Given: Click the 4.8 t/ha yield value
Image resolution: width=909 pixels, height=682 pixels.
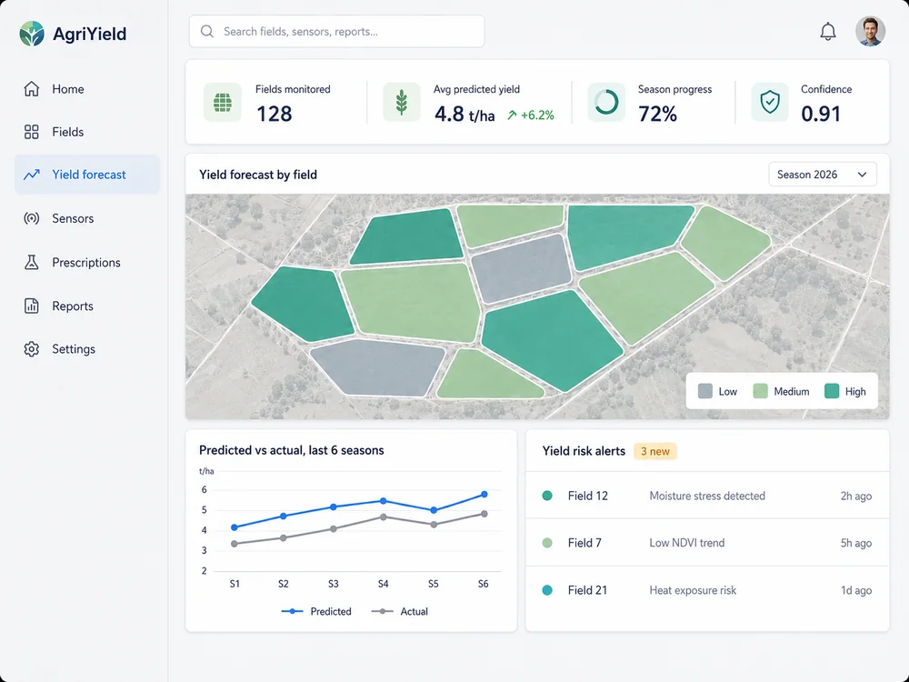Looking at the screenshot, I should tap(464, 114).
